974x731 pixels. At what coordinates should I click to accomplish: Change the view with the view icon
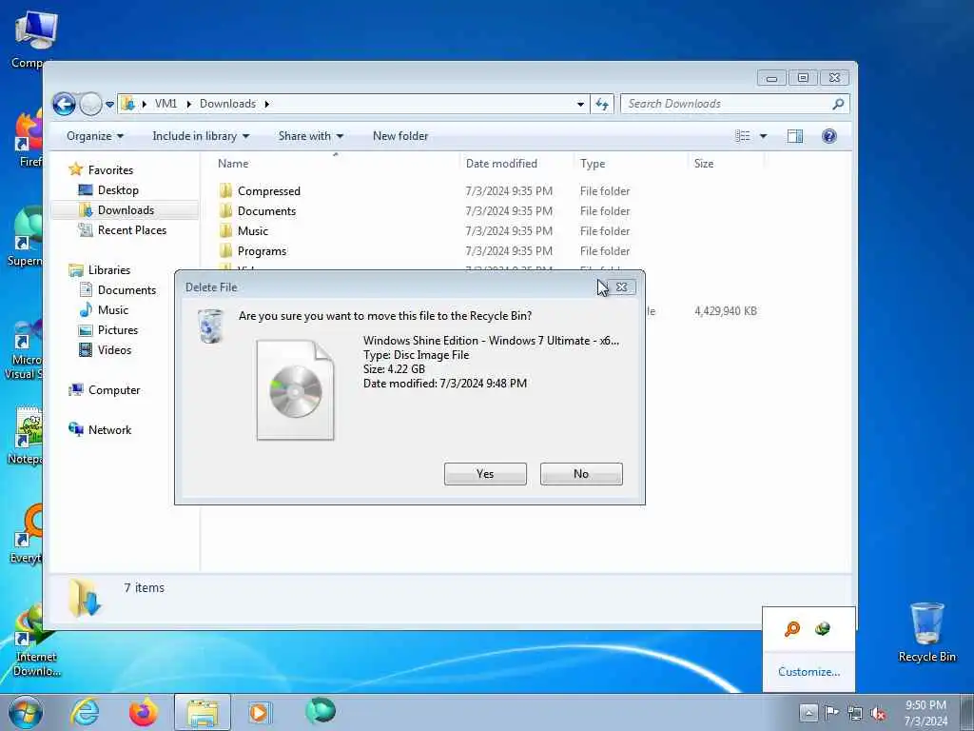tap(742, 136)
